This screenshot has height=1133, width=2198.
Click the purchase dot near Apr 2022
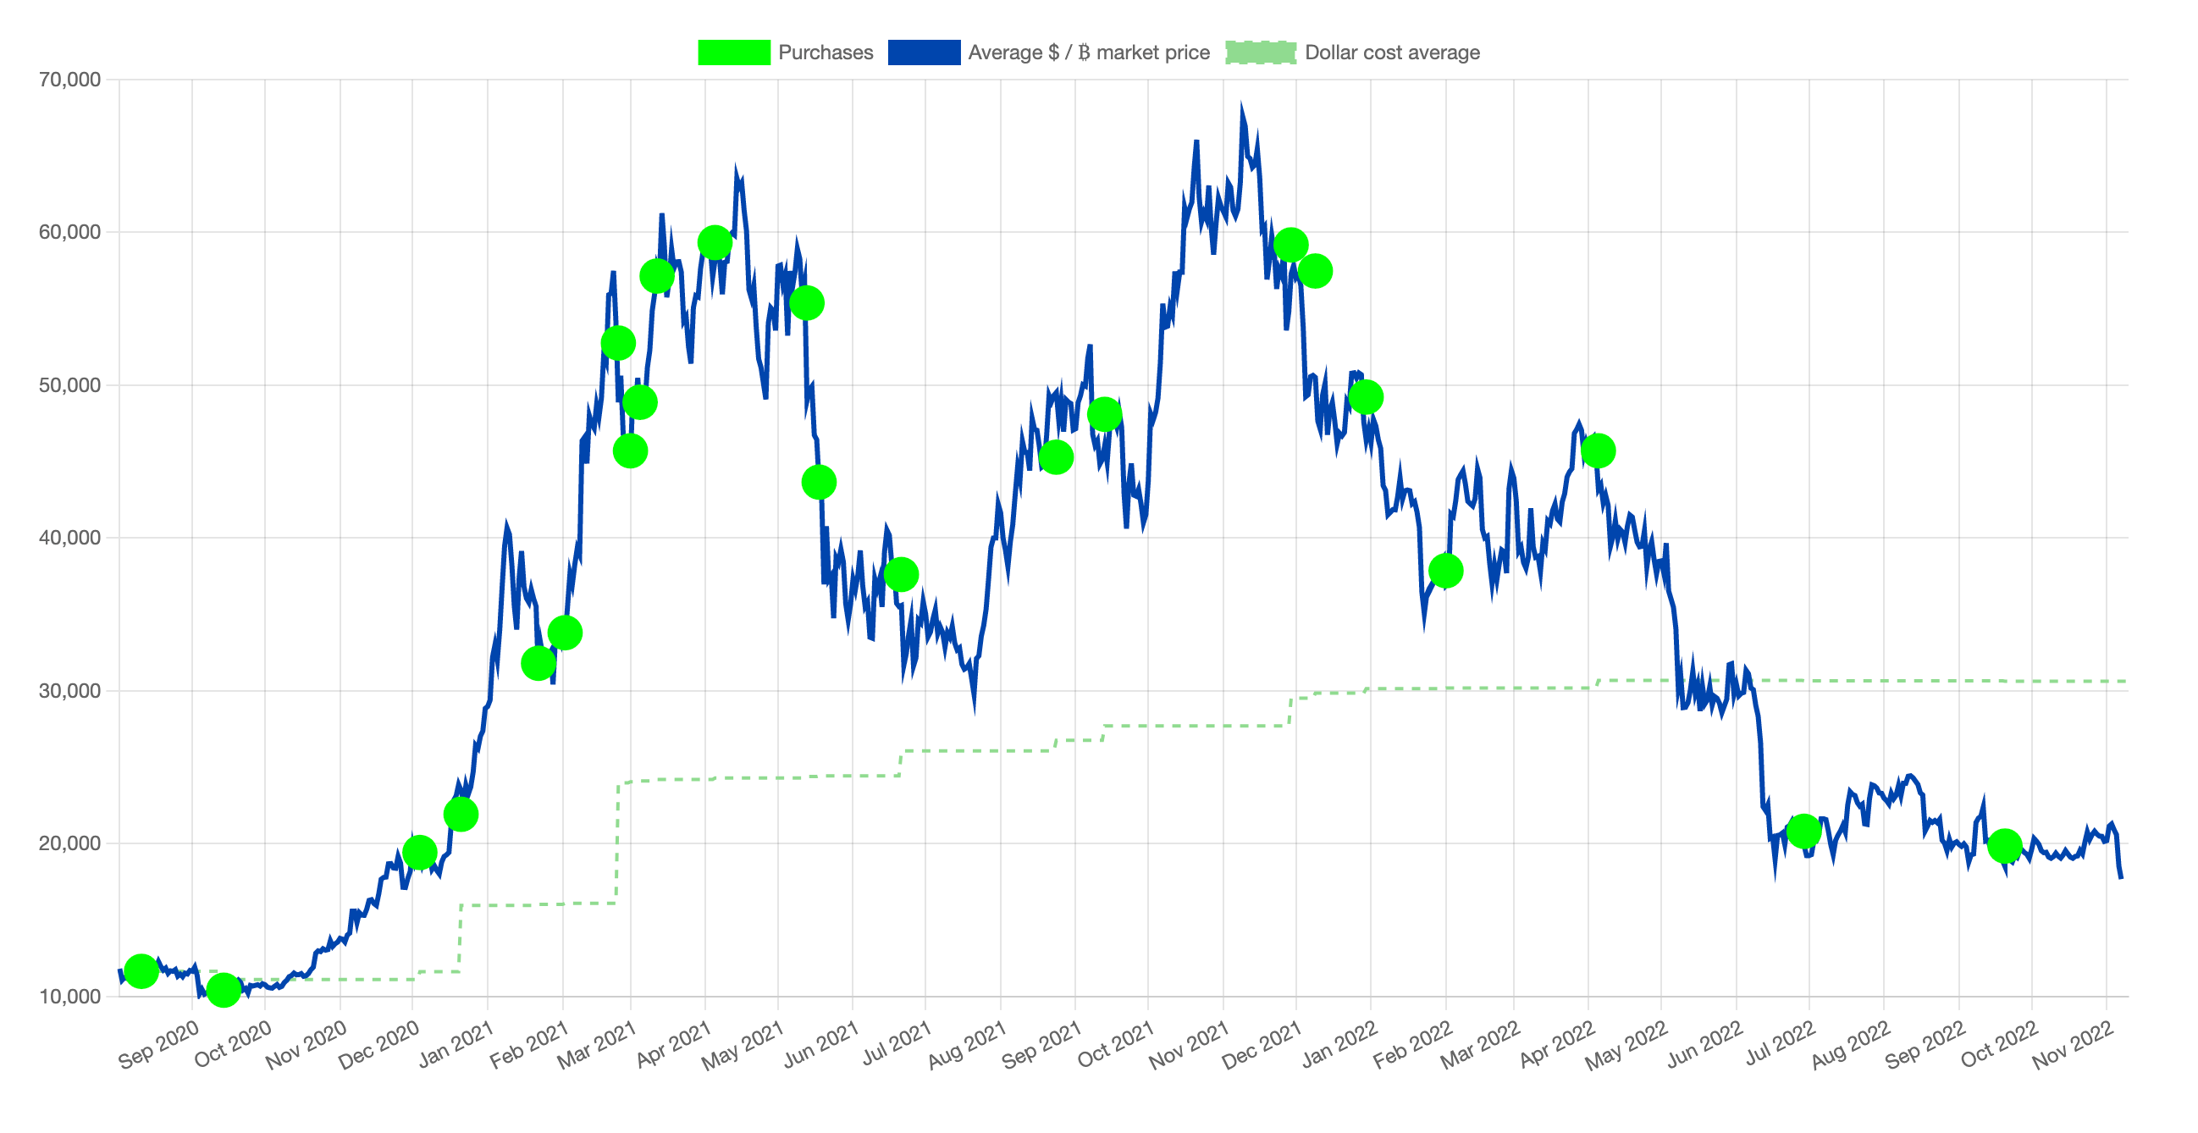point(1598,450)
